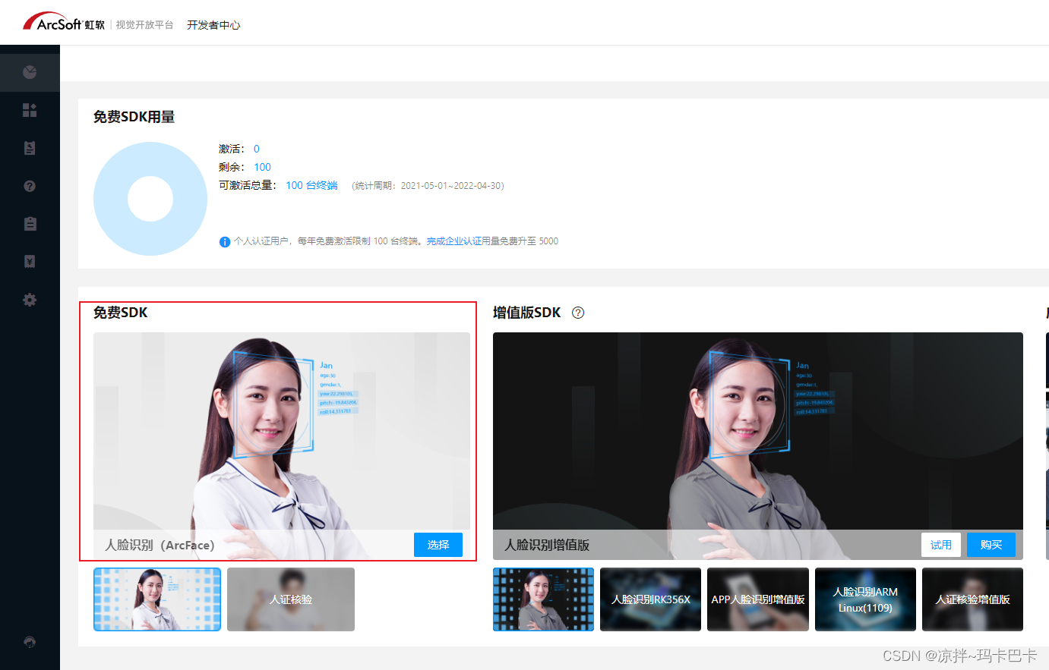Click the 试用 button
The width and height of the screenshot is (1049, 670).
[x=941, y=545]
